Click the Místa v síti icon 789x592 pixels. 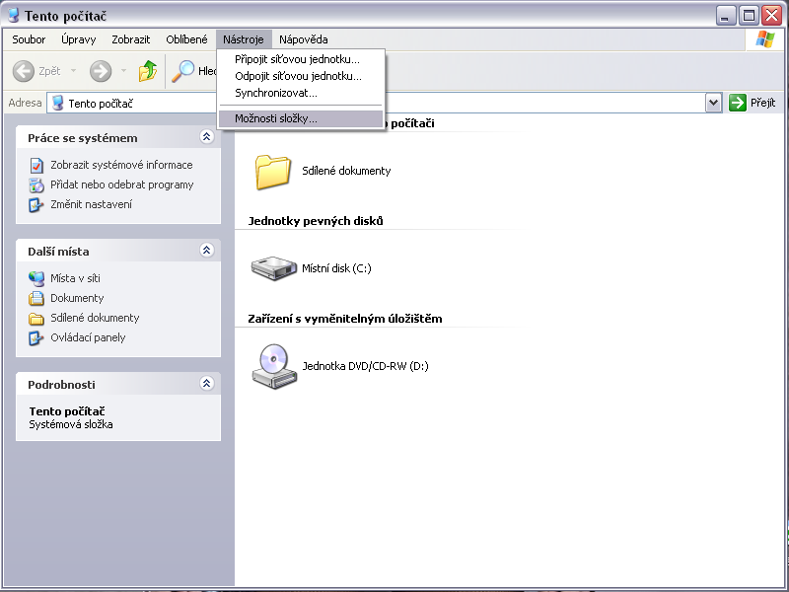pos(36,278)
